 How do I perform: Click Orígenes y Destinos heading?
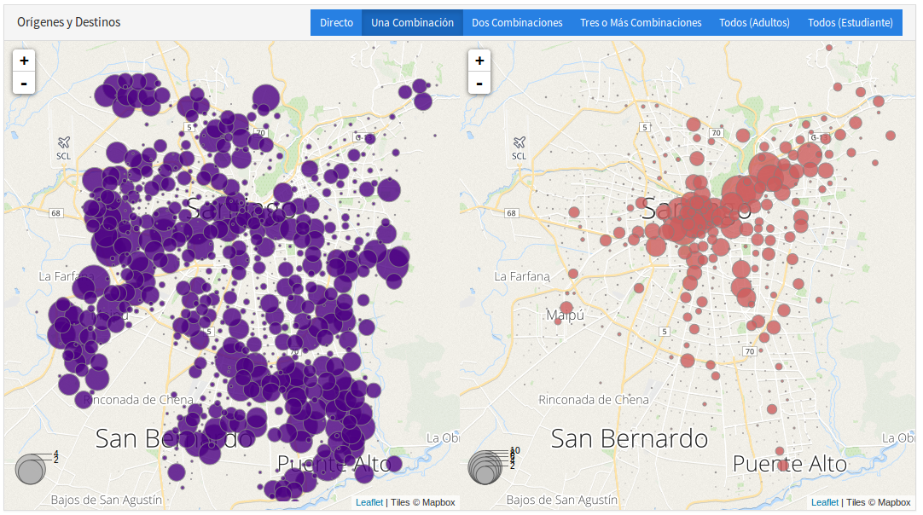pos(69,22)
